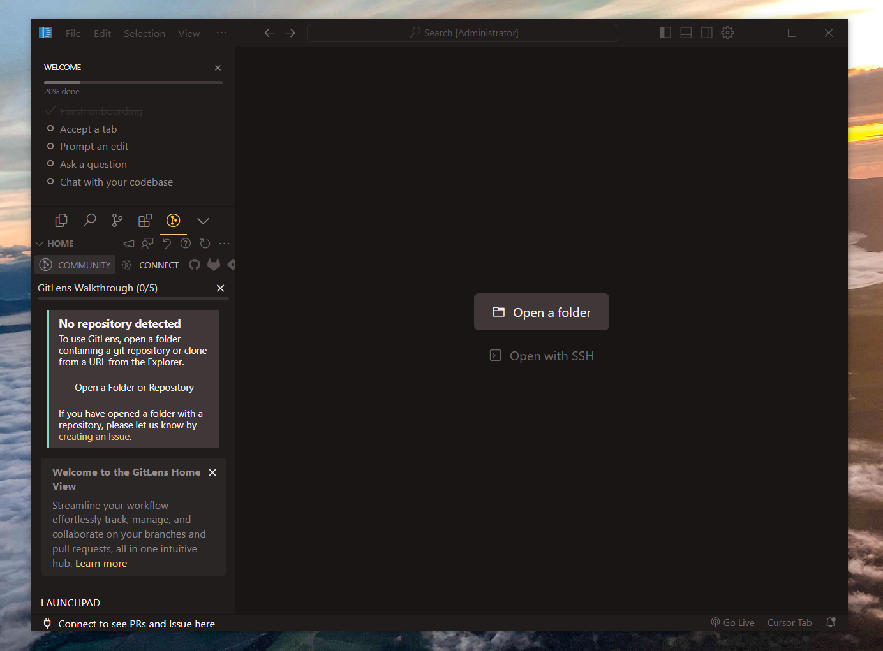The image size is (883, 651).
Task: Click the snowflake icon beside CONNECT
Action: [127, 265]
